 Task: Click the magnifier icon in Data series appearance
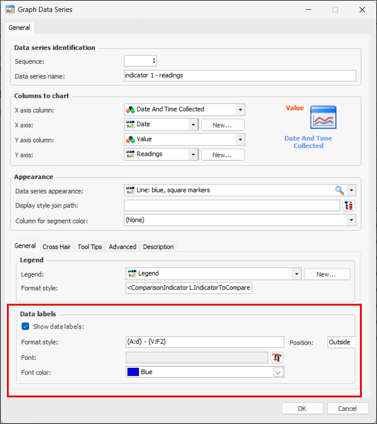coord(340,190)
